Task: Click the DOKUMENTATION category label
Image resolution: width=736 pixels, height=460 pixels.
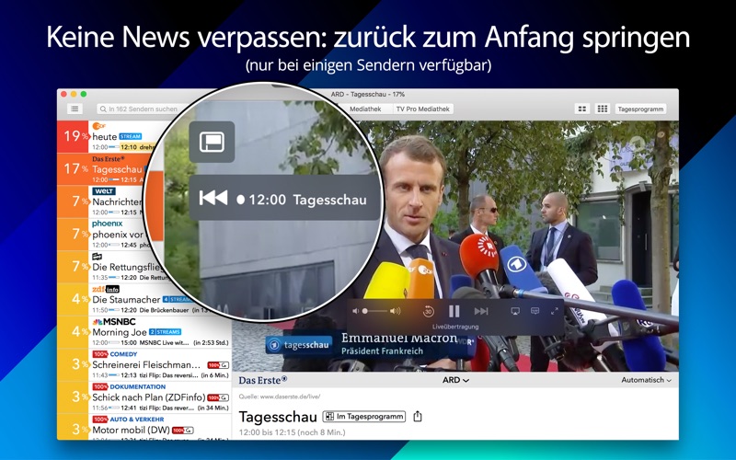Action: pyautogui.click(x=137, y=386)
